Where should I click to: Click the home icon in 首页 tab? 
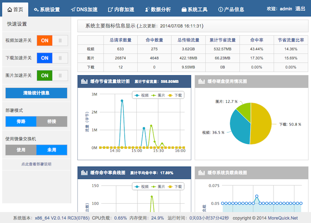(x=10, y=9)
